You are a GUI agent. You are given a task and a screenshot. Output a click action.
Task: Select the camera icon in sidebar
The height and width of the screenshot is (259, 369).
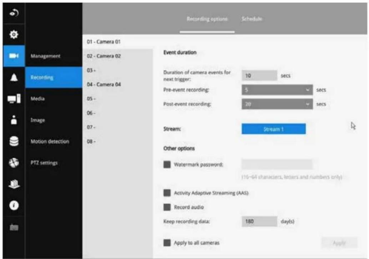14,56
